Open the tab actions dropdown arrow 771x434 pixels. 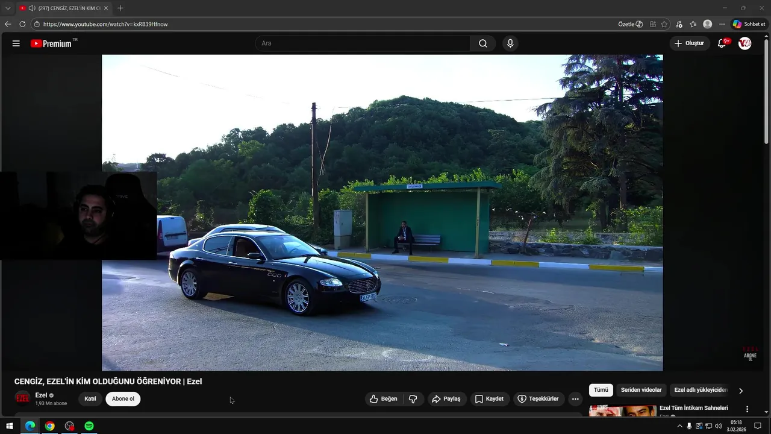(8, 8)
